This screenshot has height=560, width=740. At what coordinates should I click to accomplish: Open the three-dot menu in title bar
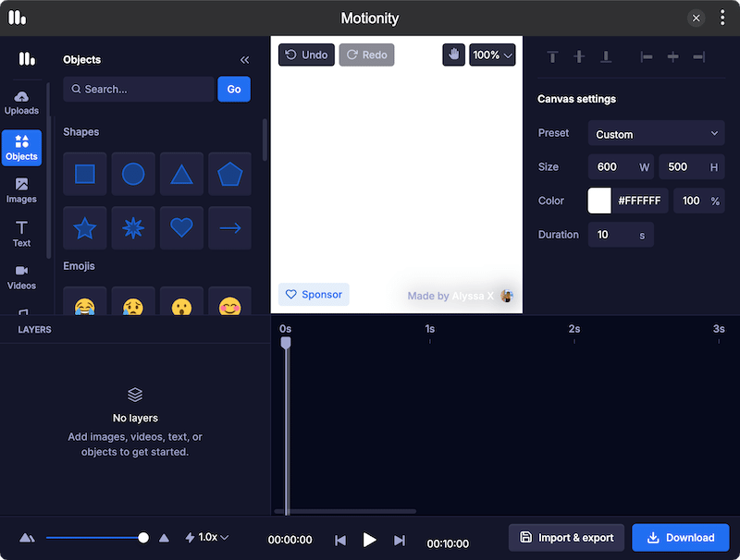(x=722, y=18)
